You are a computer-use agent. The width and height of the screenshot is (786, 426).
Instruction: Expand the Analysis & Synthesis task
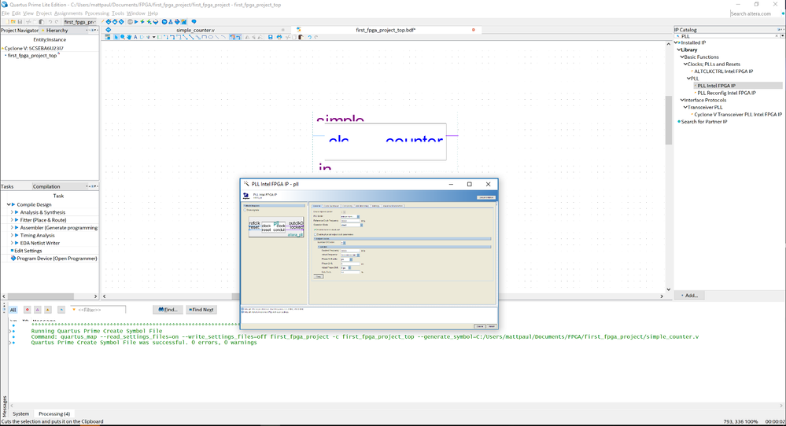pyautogui.click(x=10, y=212)
